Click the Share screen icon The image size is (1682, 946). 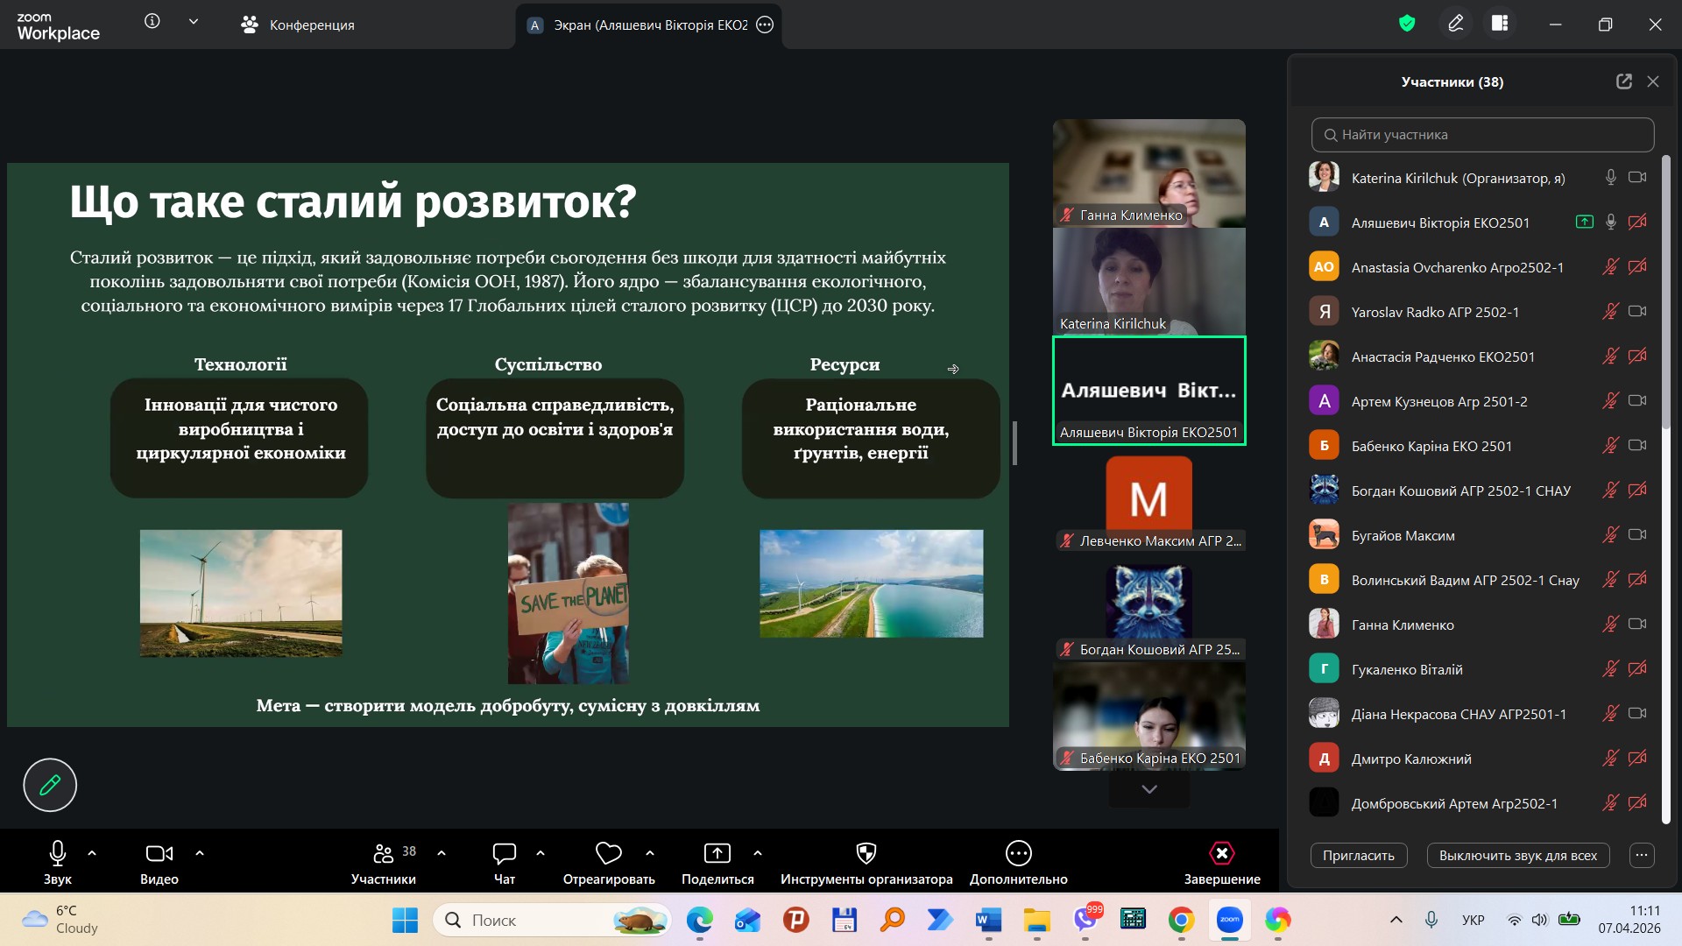click(717, 854)
